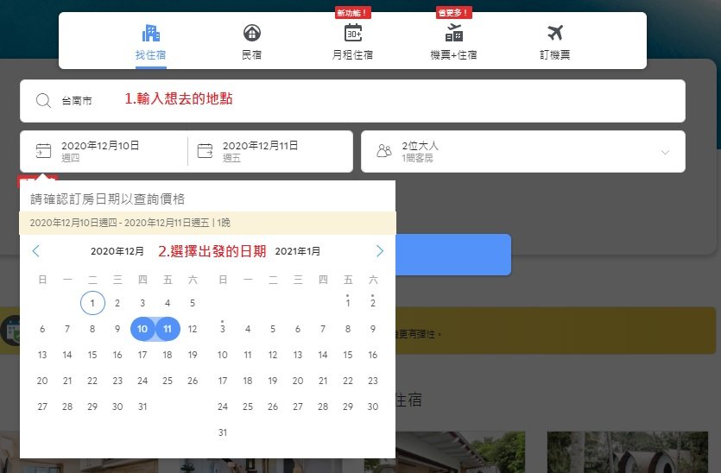Screen dimensions: 721x473
Task: Open check-in date 2020年12月10日 field
Action: [104, 151]
